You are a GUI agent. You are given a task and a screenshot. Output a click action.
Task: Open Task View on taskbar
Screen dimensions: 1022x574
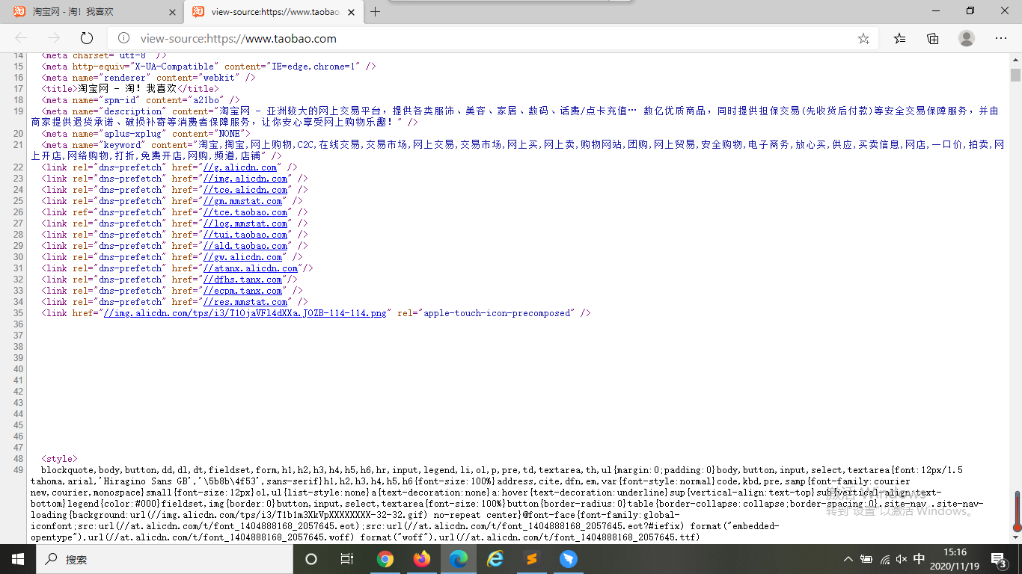click(x=347, y=559)
